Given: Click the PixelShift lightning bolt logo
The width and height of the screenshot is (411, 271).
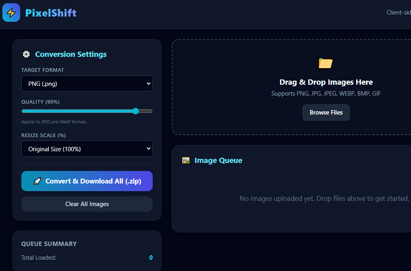Looking at the screenshot, I should 11,13.
